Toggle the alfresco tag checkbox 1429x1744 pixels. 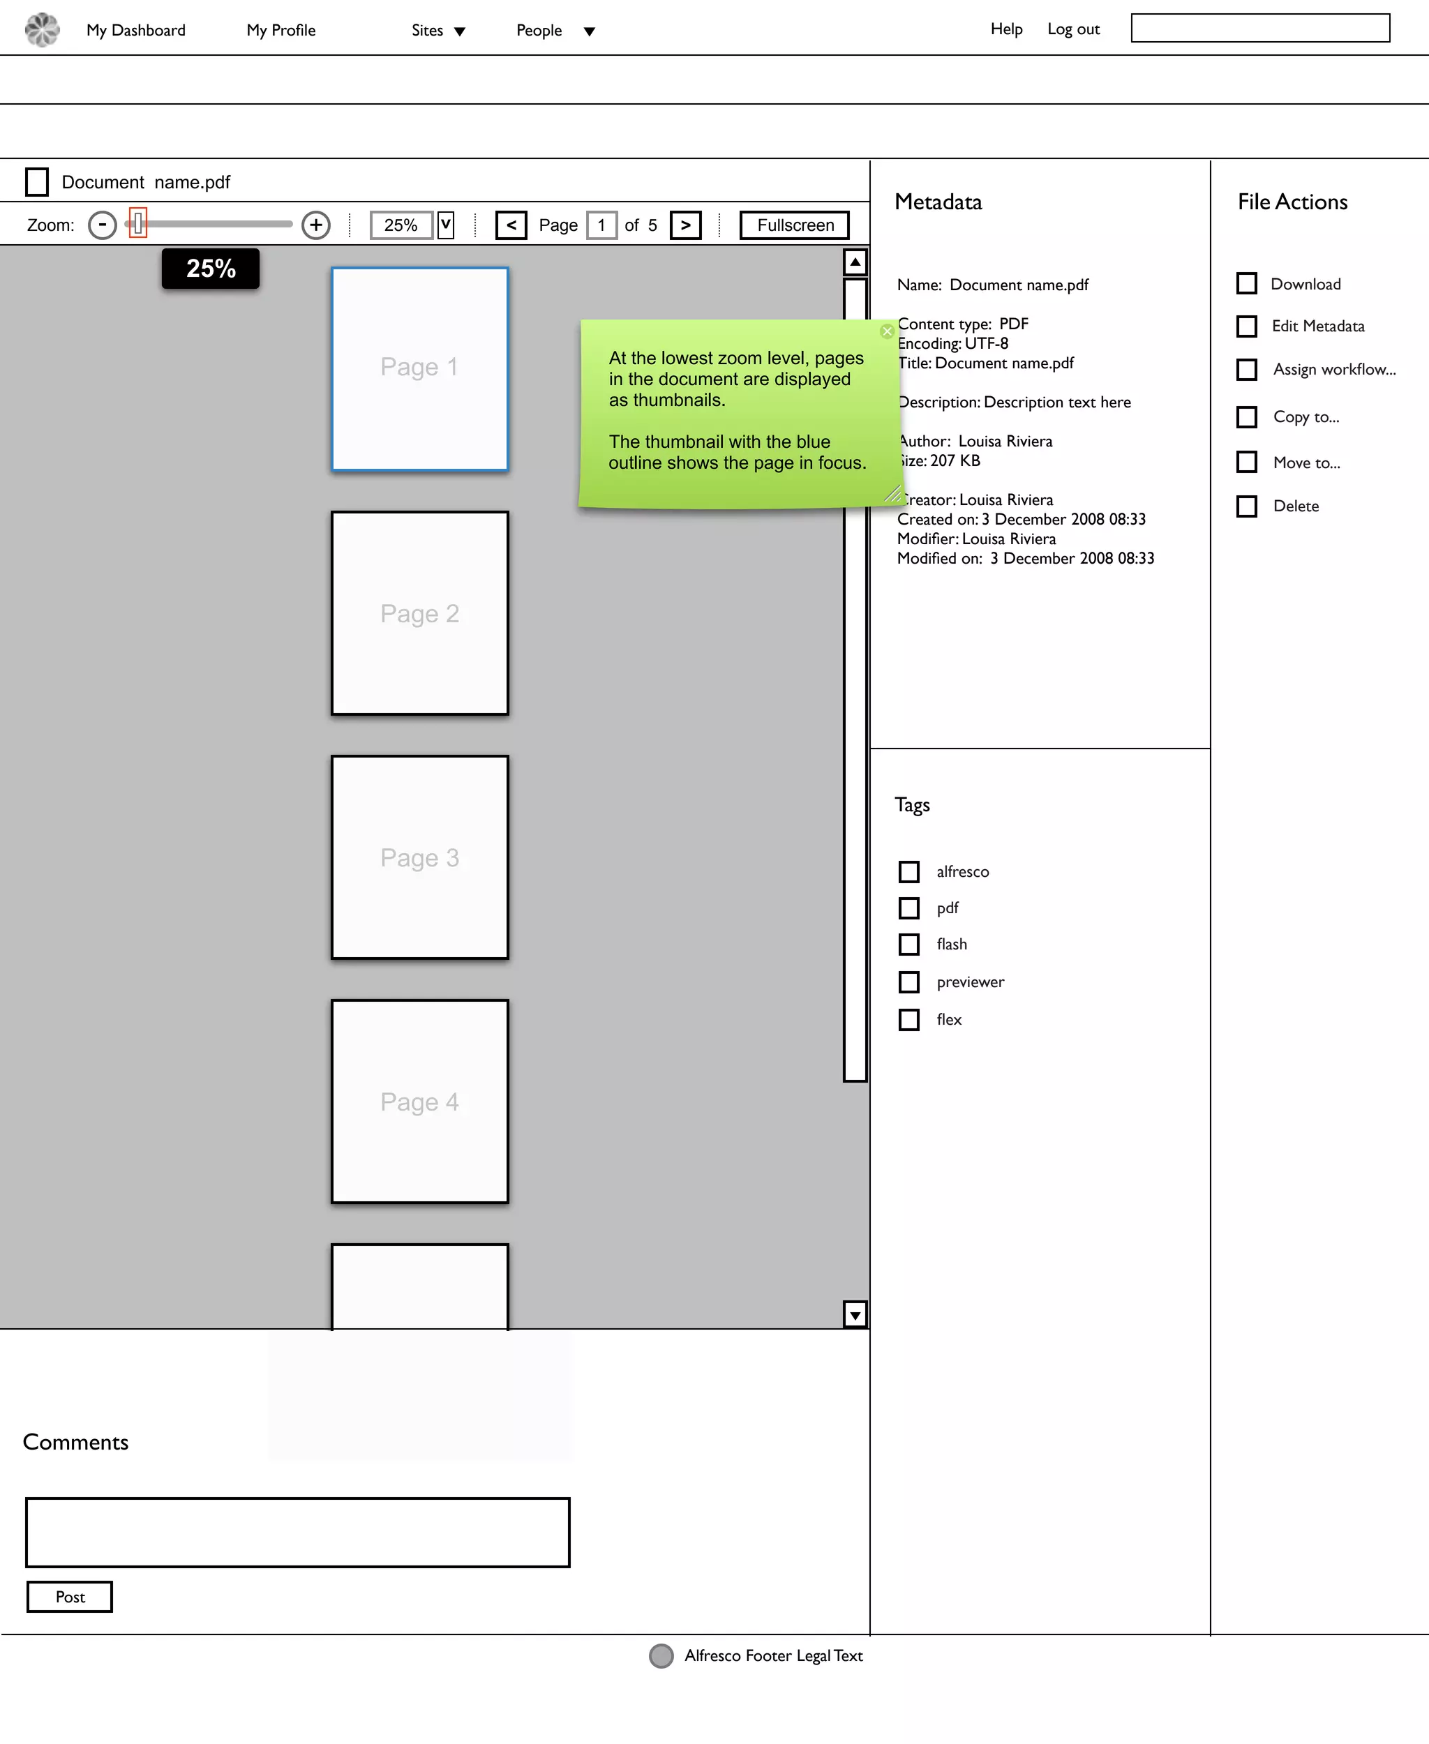pyautogui.click(x=908, y=871)
